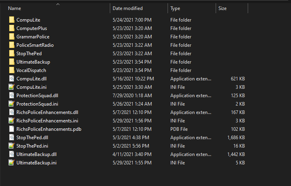Select the CompuLite.dll file icon
This screenshot has height=186, width=291.
point(12,79)
